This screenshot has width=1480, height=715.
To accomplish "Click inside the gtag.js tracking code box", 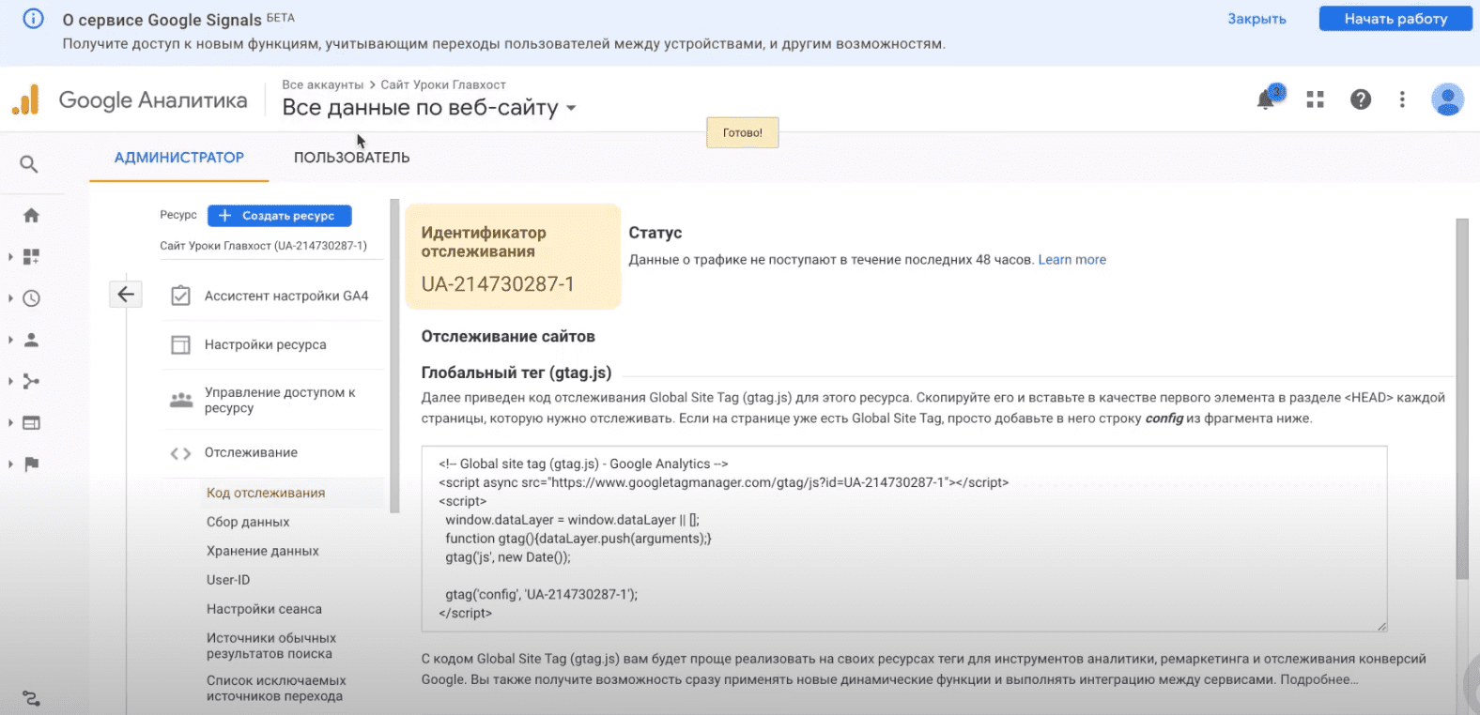I will (x=902, y=539).
